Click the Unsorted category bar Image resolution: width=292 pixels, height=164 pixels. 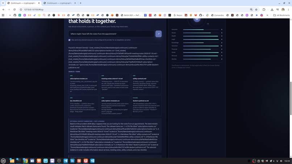(201, 46)
